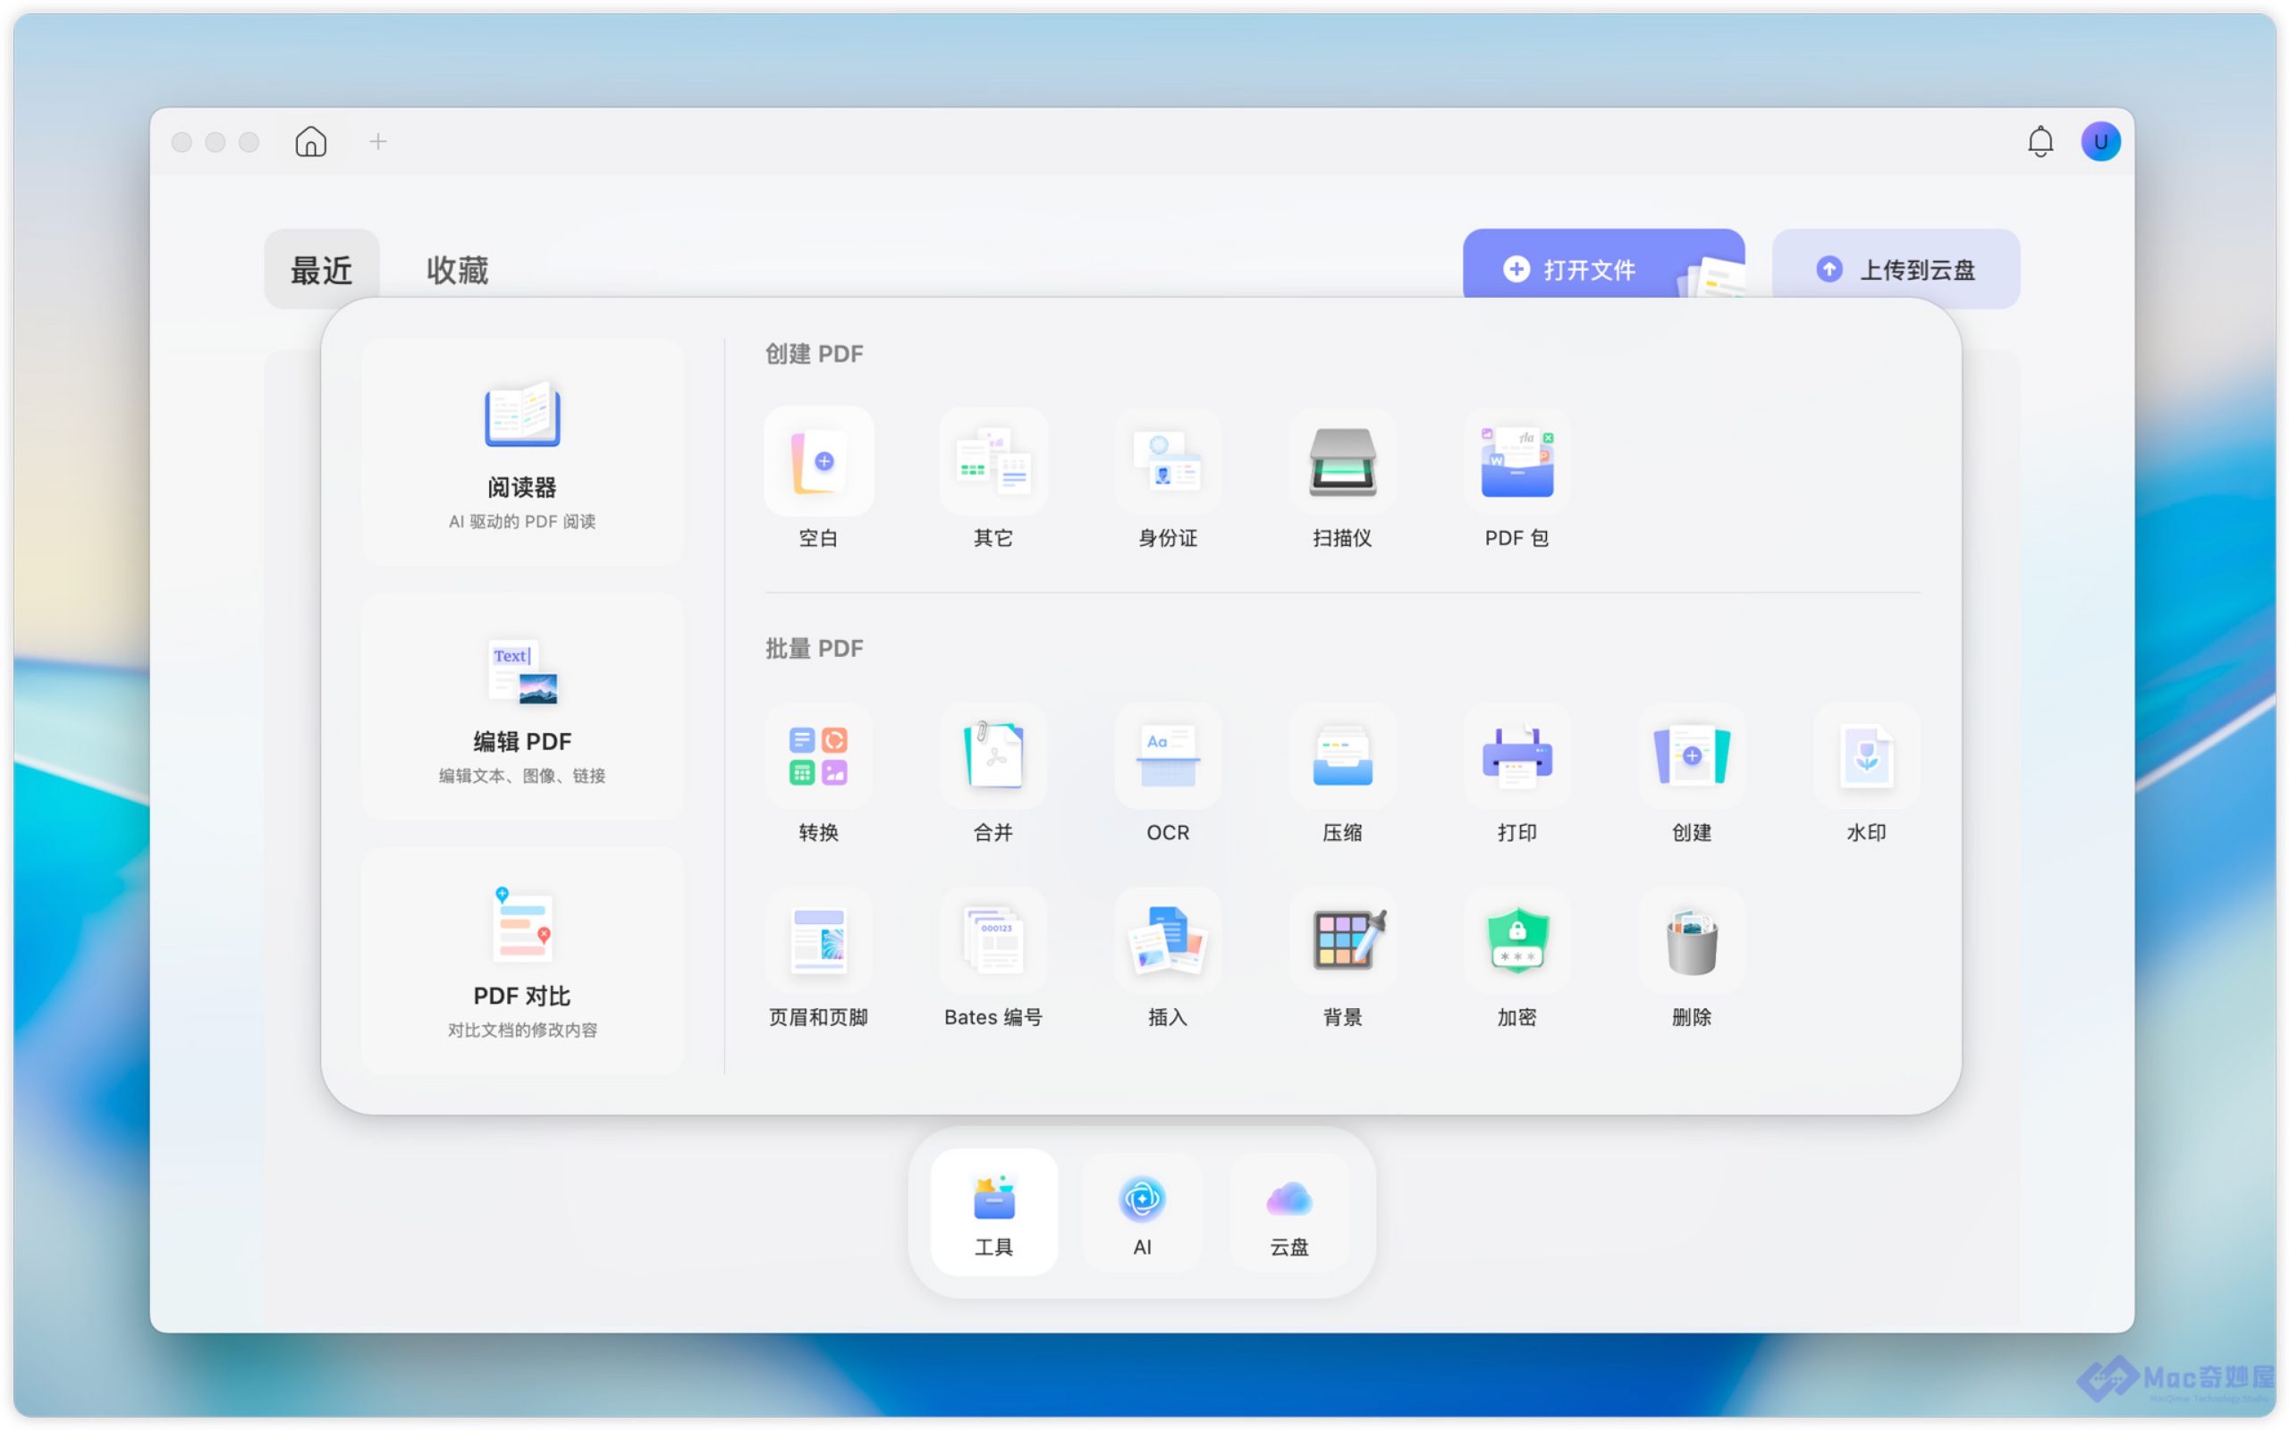Click the batch Delete (删除) trash icon
Image resolution: width=2289 pixels, height=1430 pixels.
click(x=1691, y=941)
